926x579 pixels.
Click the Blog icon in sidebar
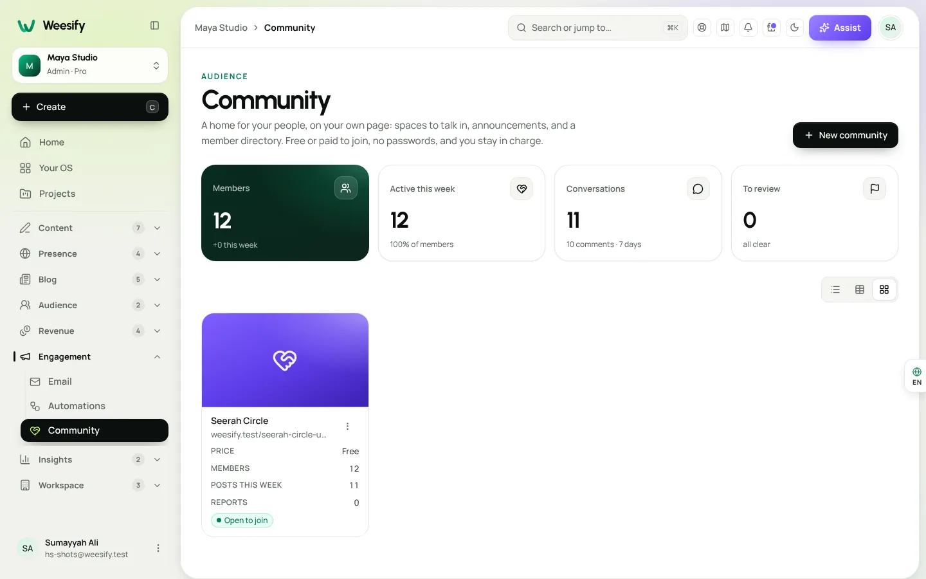(25, 279)
